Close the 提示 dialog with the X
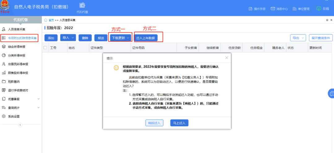Image resolution: width=334 pixels, height=153 pixels. click(x=227, y=58)
